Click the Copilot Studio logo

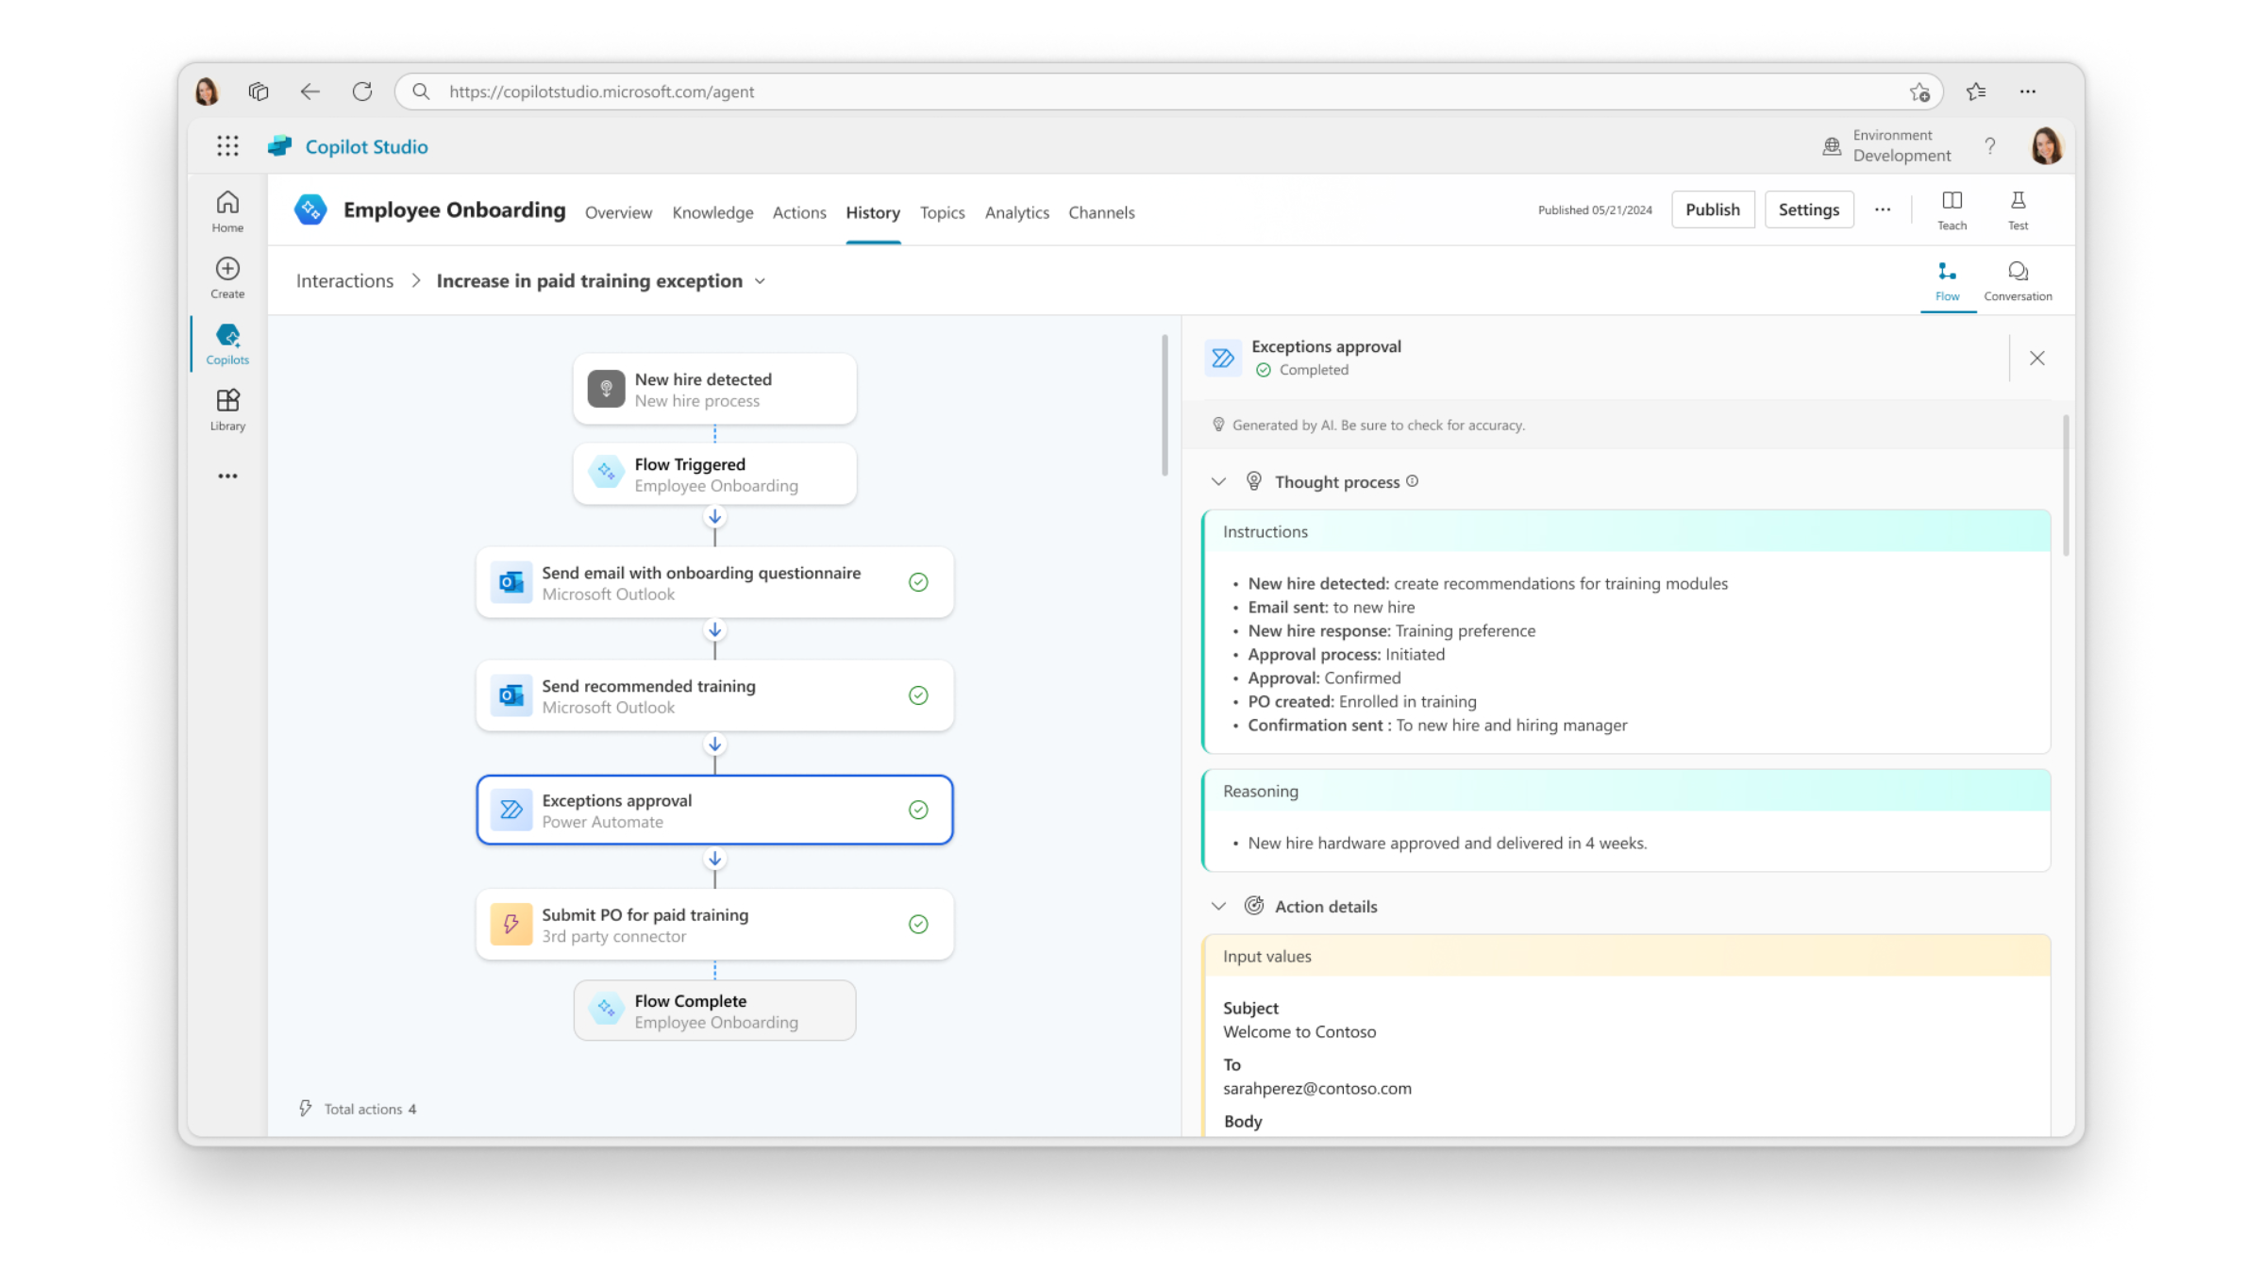(280, 146)
